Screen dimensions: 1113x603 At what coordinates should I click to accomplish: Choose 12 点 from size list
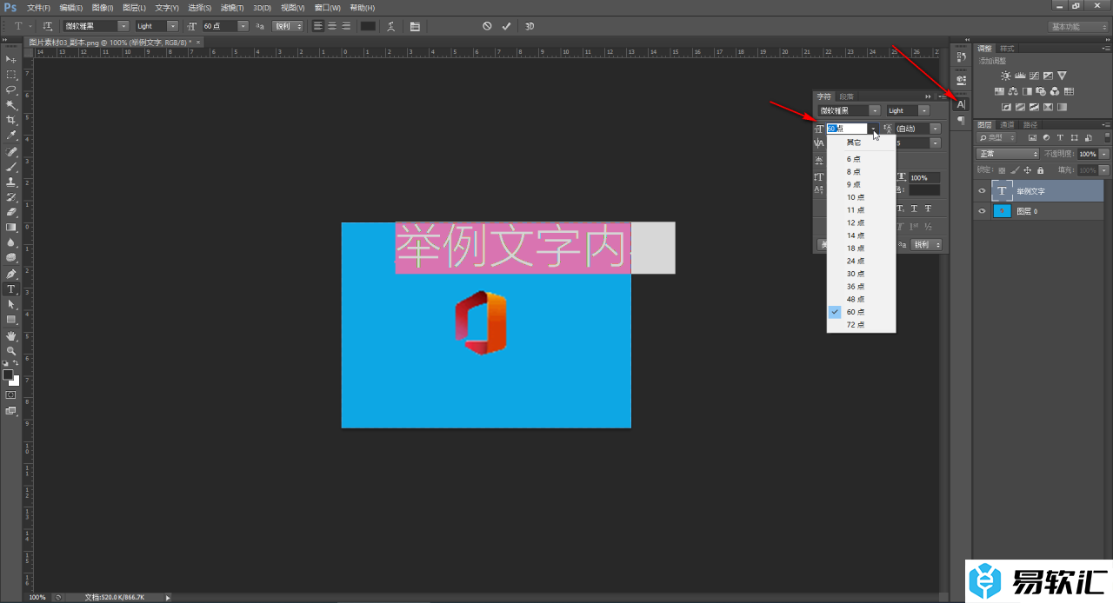861,222
